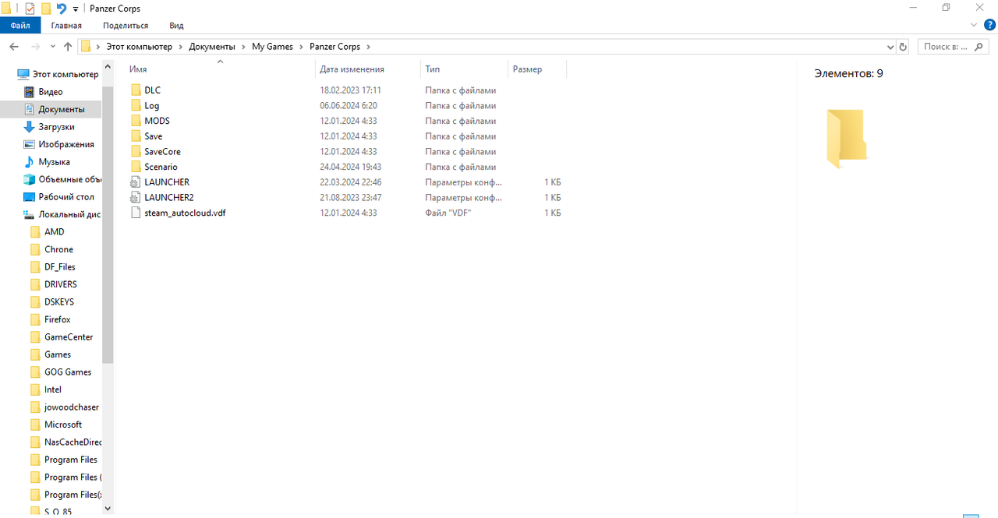
Task: Open Загрузки in the navigation pane
Action: click(x=56, y=127)
